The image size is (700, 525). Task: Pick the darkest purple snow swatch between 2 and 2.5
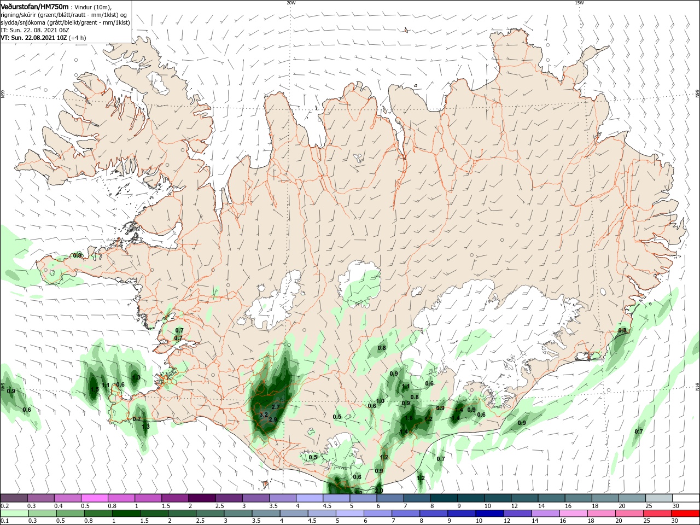[202, 498]
